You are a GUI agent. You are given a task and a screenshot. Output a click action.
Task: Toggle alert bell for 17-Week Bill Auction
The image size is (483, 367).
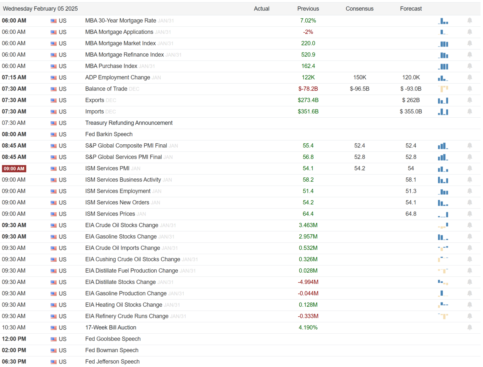[469, 328]
